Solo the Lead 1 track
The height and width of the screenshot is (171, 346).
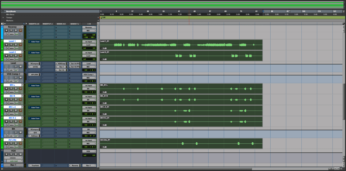(x=16, y=45)
